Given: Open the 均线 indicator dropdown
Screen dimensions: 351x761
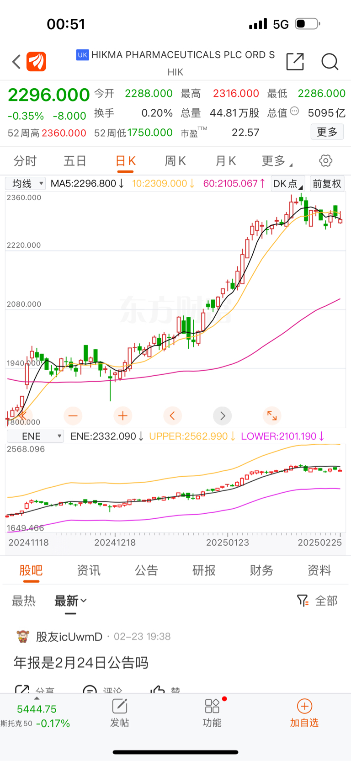Looking at the screenshot, I should pos(26,184).
